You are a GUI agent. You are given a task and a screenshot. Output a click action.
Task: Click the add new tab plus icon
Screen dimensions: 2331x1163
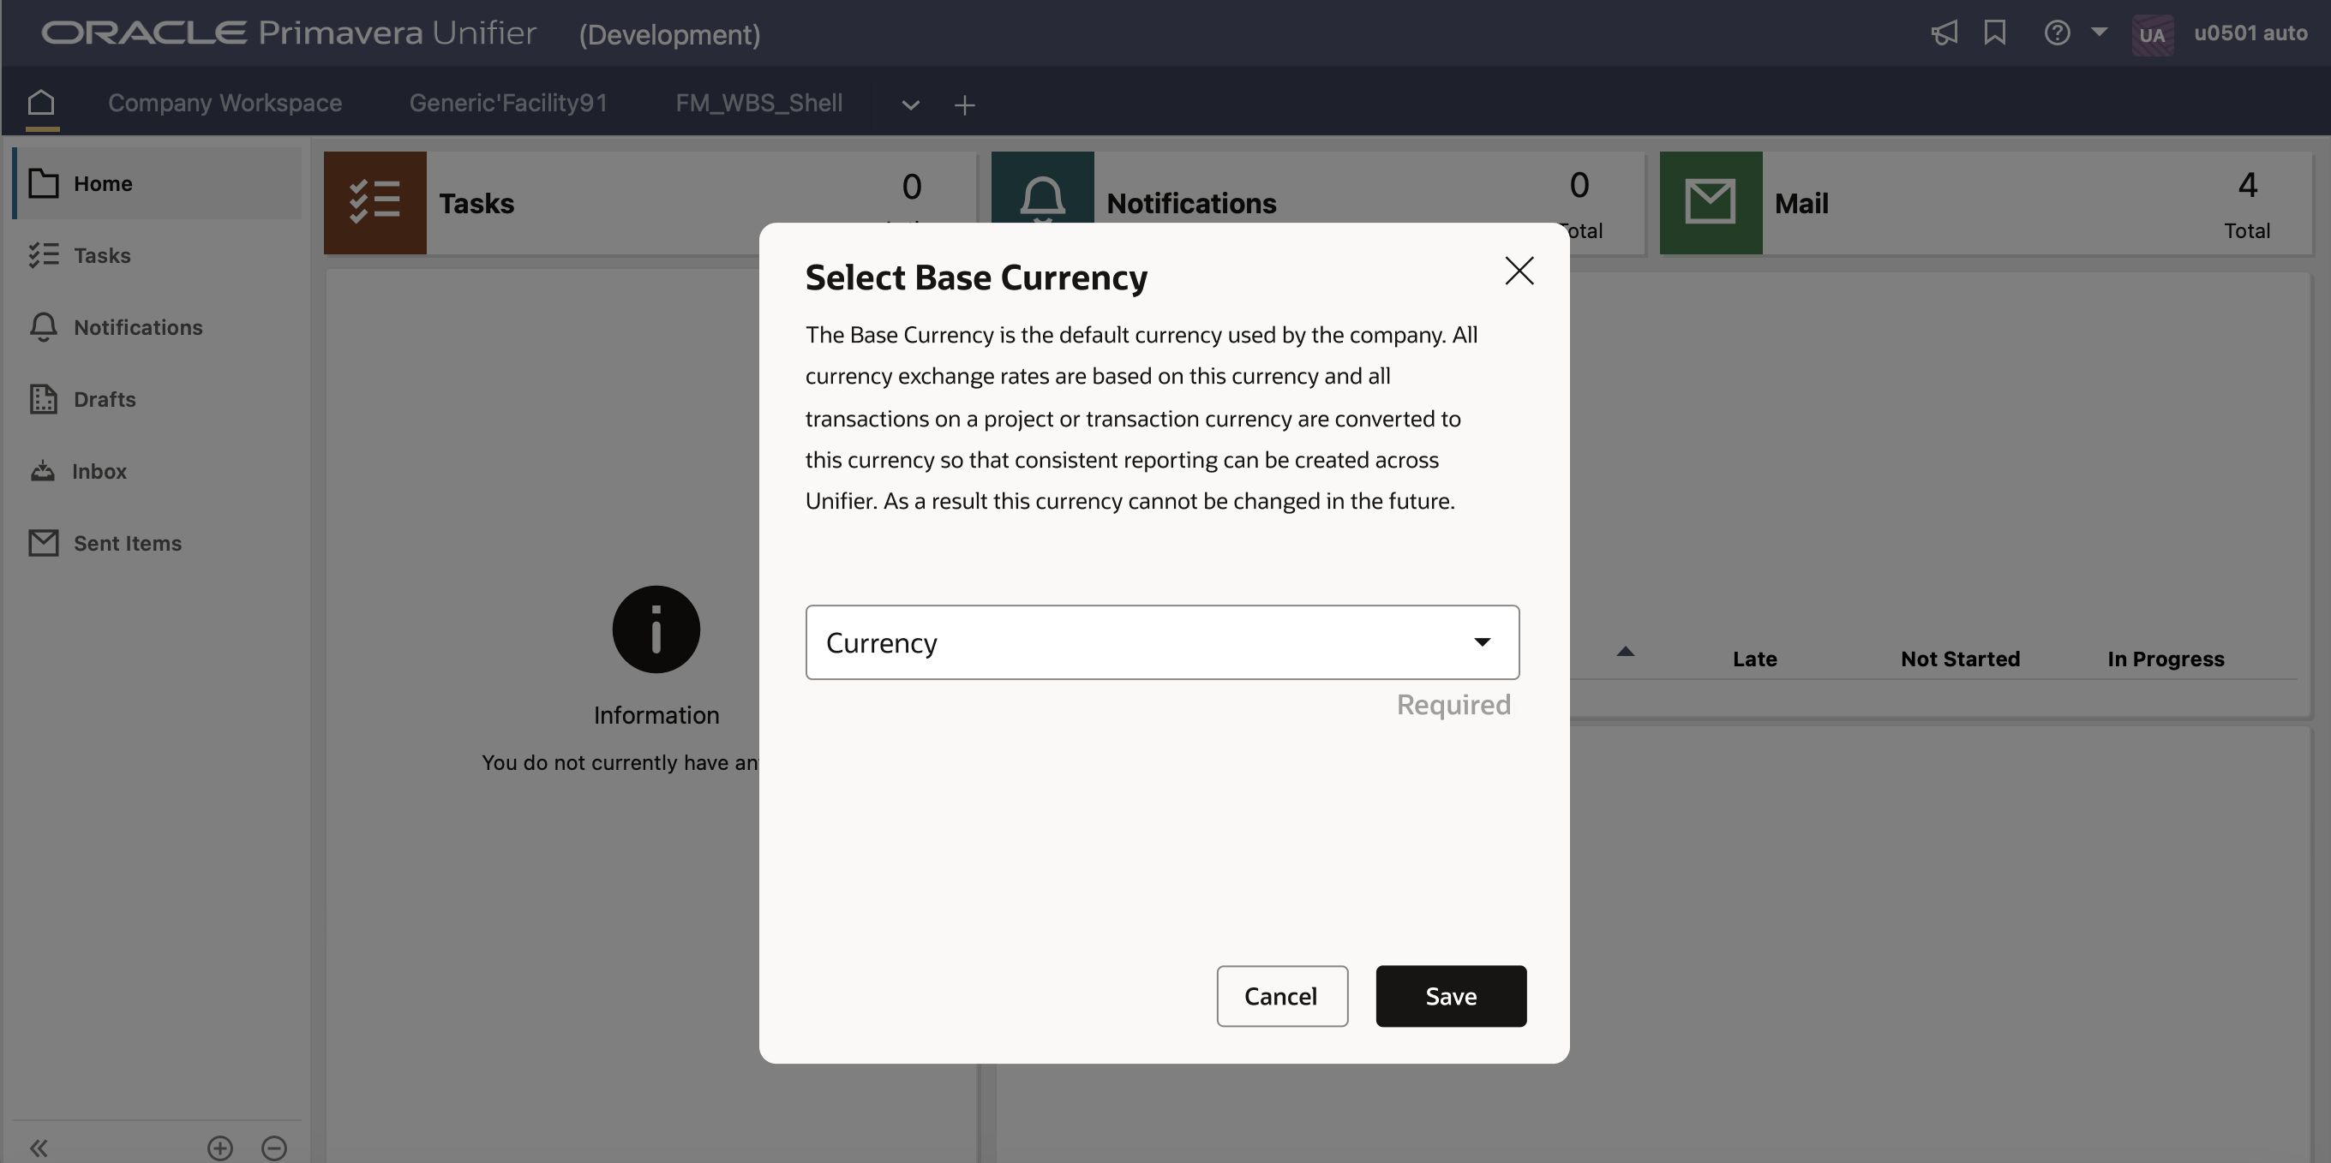click(963, 104)
